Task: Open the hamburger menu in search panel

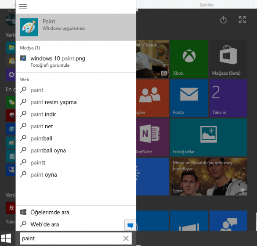Action: [x=23, y=6]
